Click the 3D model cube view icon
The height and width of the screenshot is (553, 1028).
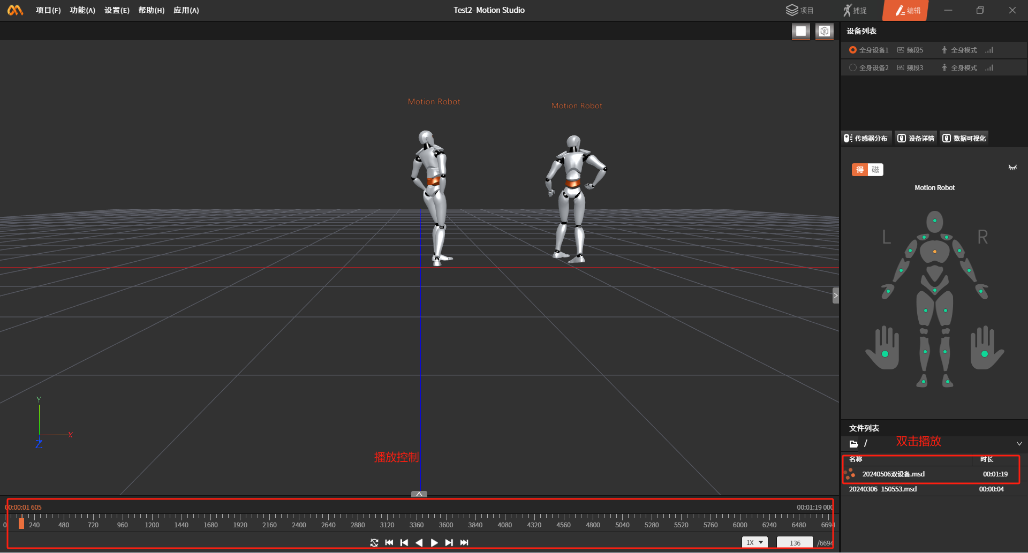click(825, 31)
